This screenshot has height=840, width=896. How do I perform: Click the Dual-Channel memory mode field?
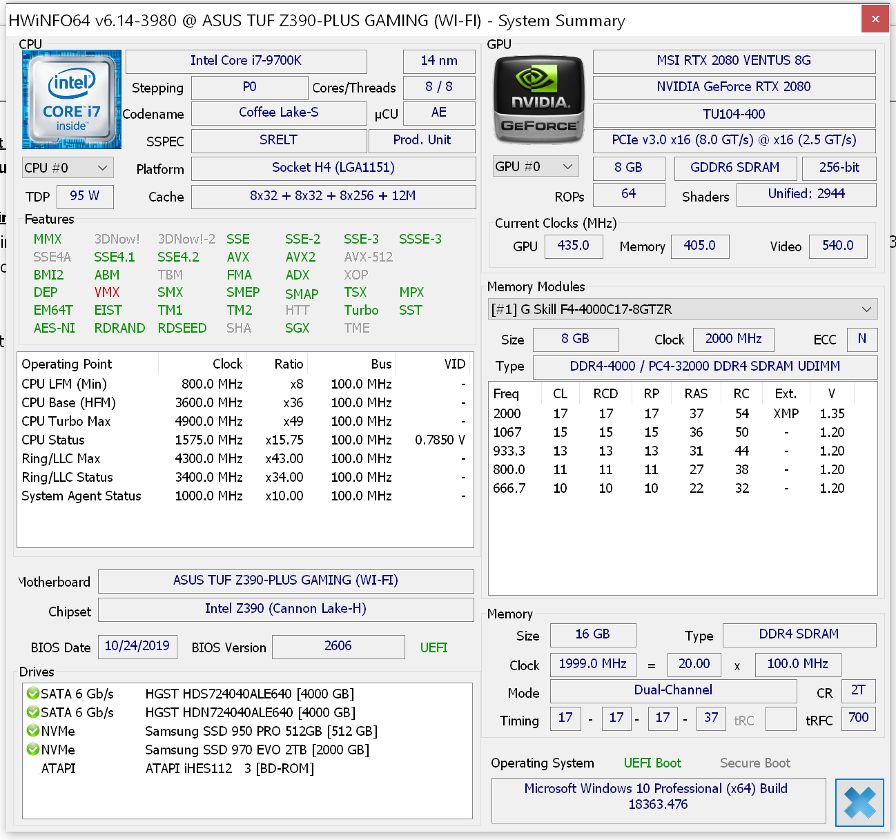click(673, 690)
